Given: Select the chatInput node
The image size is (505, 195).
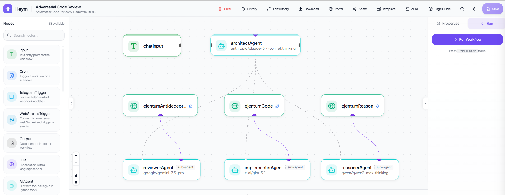Looking at the screenshot, I should click(x=152, y=45).
